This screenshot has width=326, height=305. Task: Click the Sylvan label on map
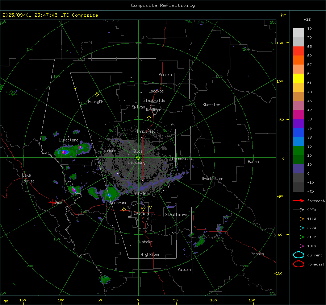coord(138,107)
